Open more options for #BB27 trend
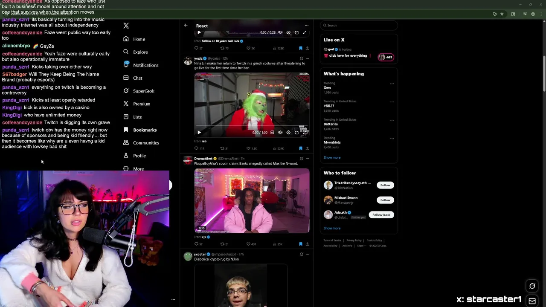 tap(392, 102)
